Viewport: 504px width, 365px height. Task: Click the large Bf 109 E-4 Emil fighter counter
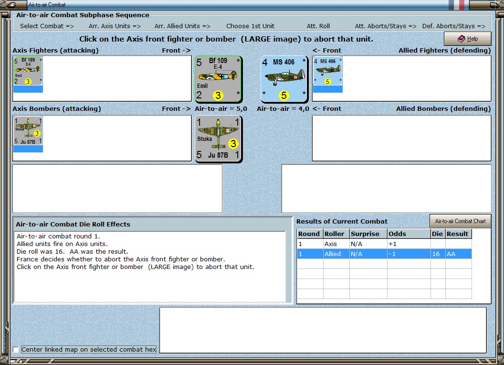(219, 79)
